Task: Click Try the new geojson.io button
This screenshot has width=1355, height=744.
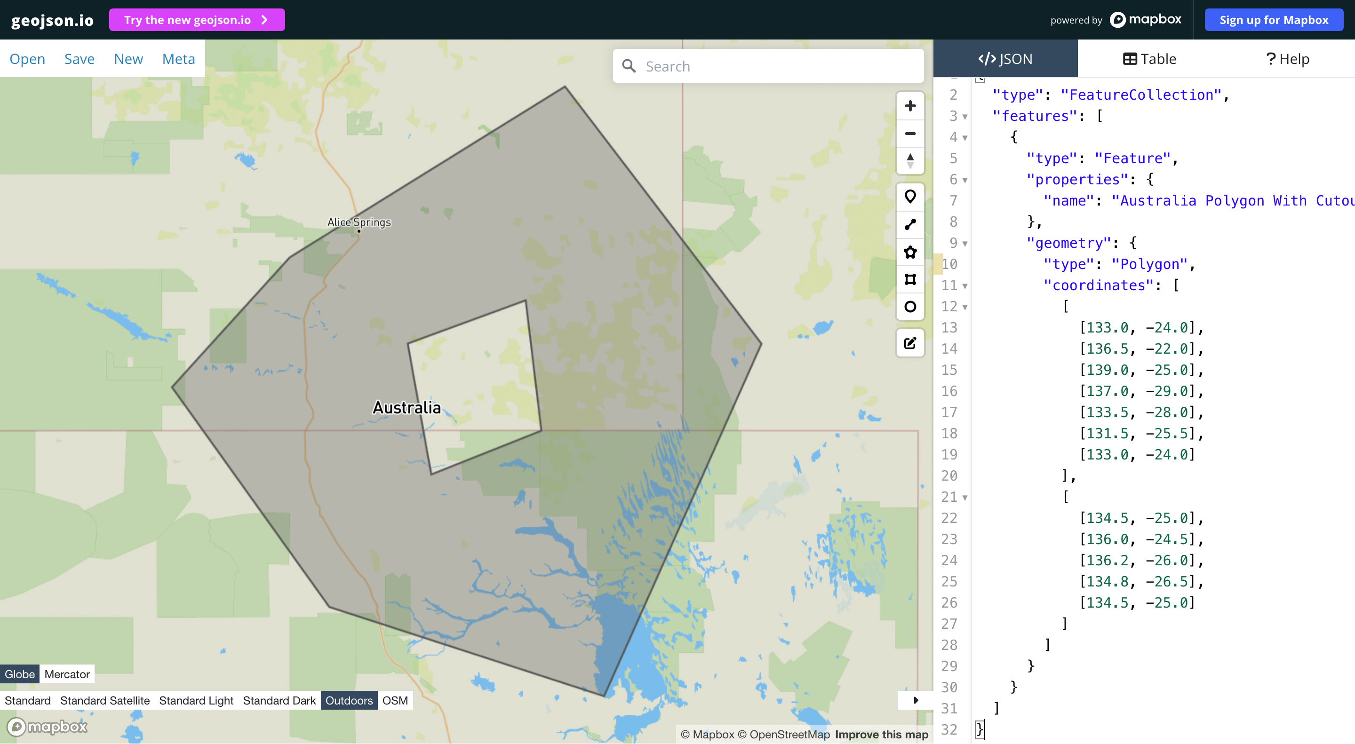Action: [197, 20]
